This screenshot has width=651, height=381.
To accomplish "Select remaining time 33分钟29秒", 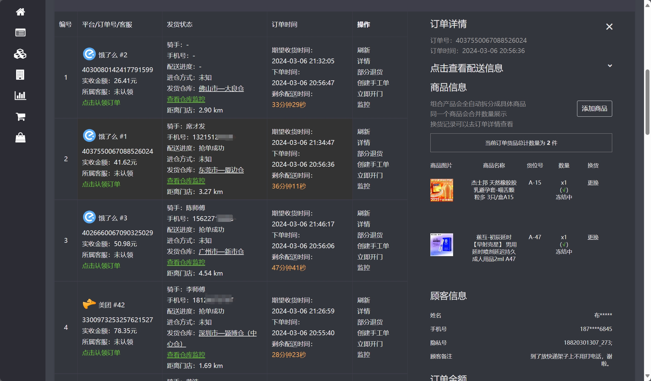I will pos(289,105).
